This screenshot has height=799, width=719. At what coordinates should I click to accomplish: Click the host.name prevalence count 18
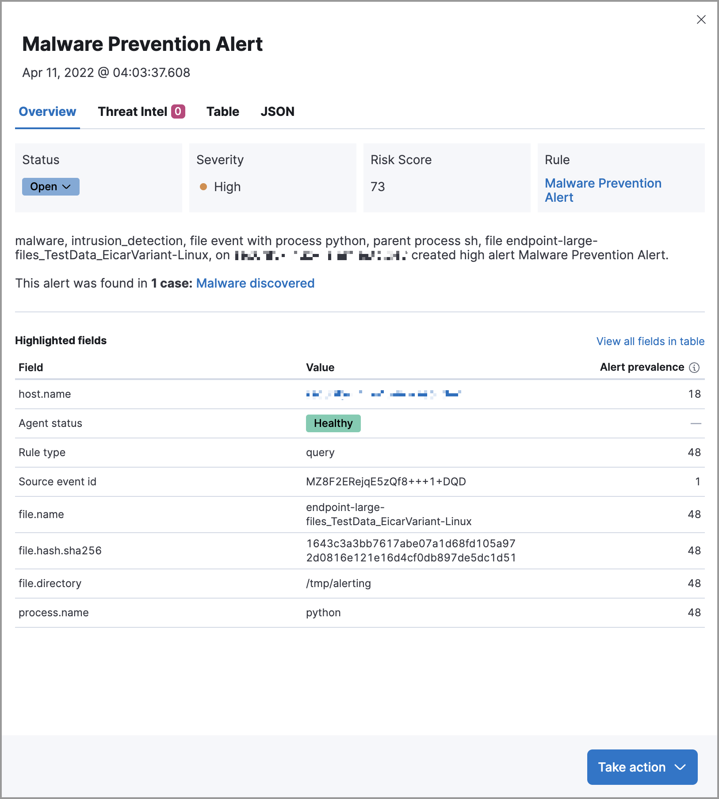coord(694,394)
